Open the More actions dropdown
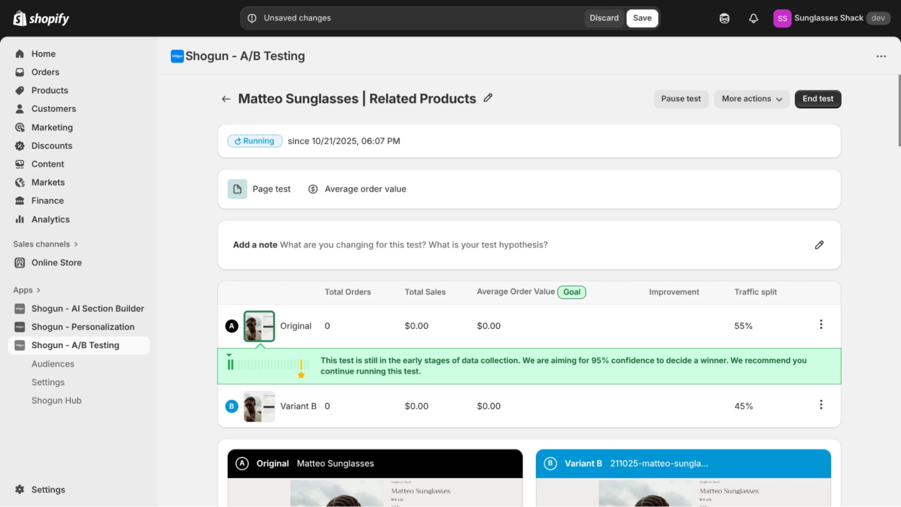 click(x=751, y=99)
